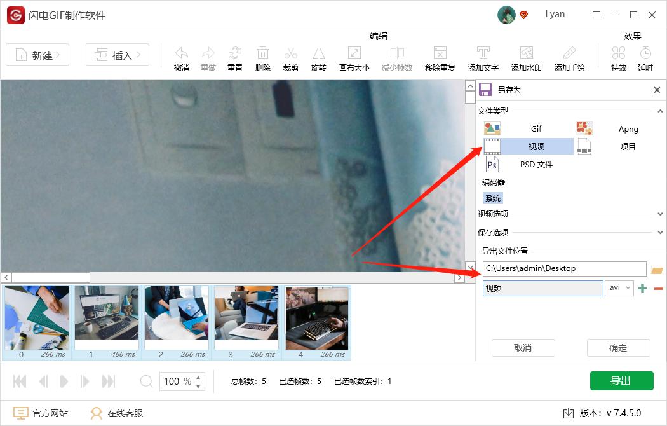Click the 确定 confirm button
Screen dimensions: 667x426
click(617, 348)
